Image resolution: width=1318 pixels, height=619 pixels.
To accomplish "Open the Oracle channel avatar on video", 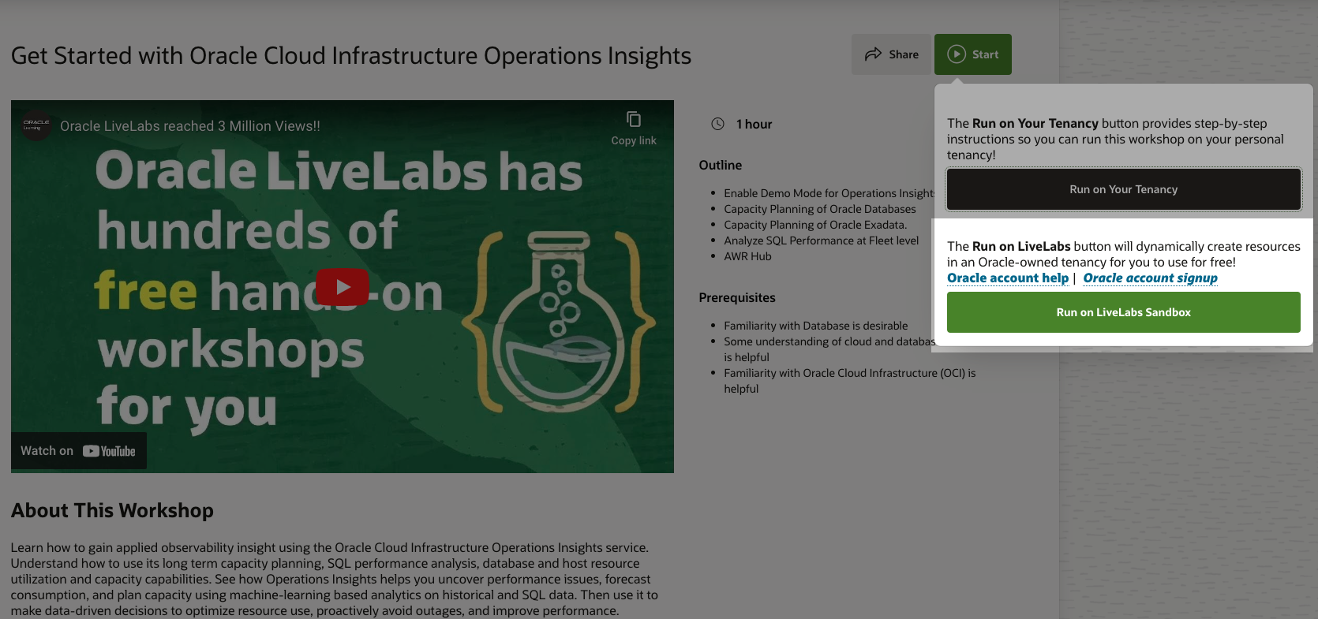I will 36,125.
